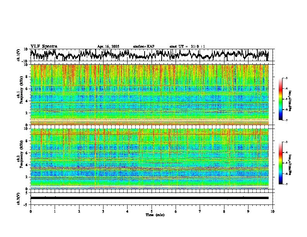Click time-axis tick label "9"

coord(248,211)
